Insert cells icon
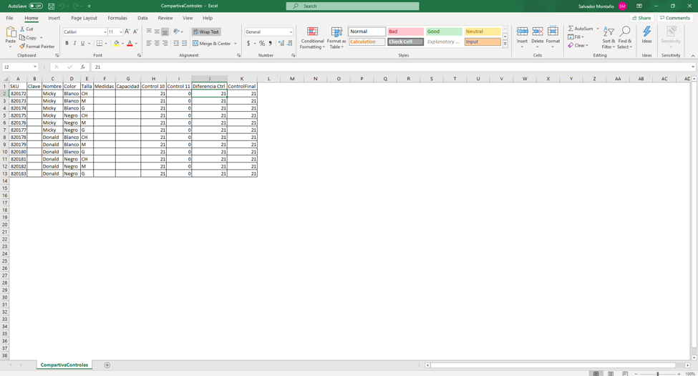Viewport: 698px width, 376px height. click(x=522, y=32)
